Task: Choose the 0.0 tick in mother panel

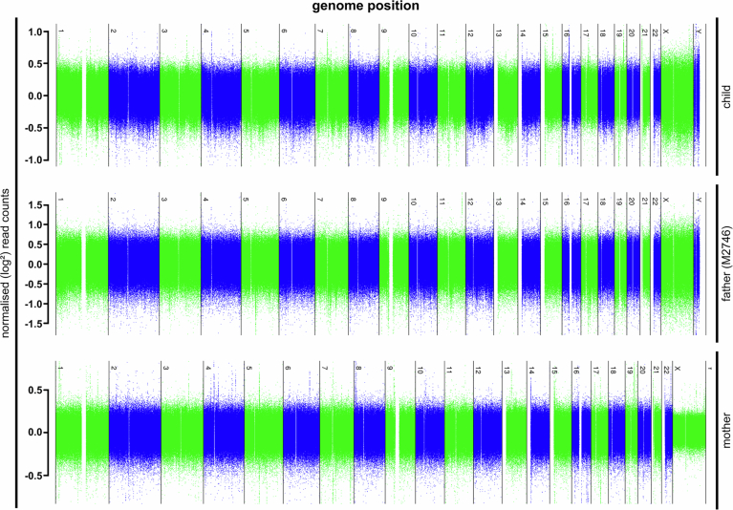Action: click(35, 433)
